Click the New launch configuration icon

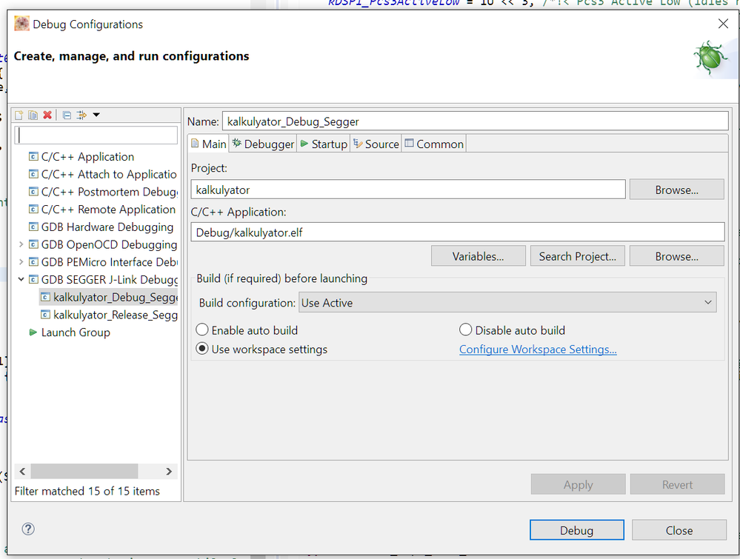(x=20, y=115)
